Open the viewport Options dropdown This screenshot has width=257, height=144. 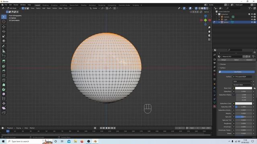pos(207,12)
